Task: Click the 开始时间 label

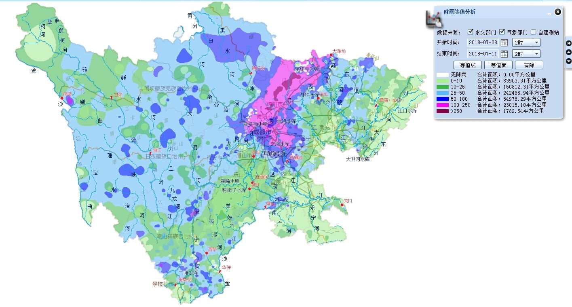Action: click(448, 42)
